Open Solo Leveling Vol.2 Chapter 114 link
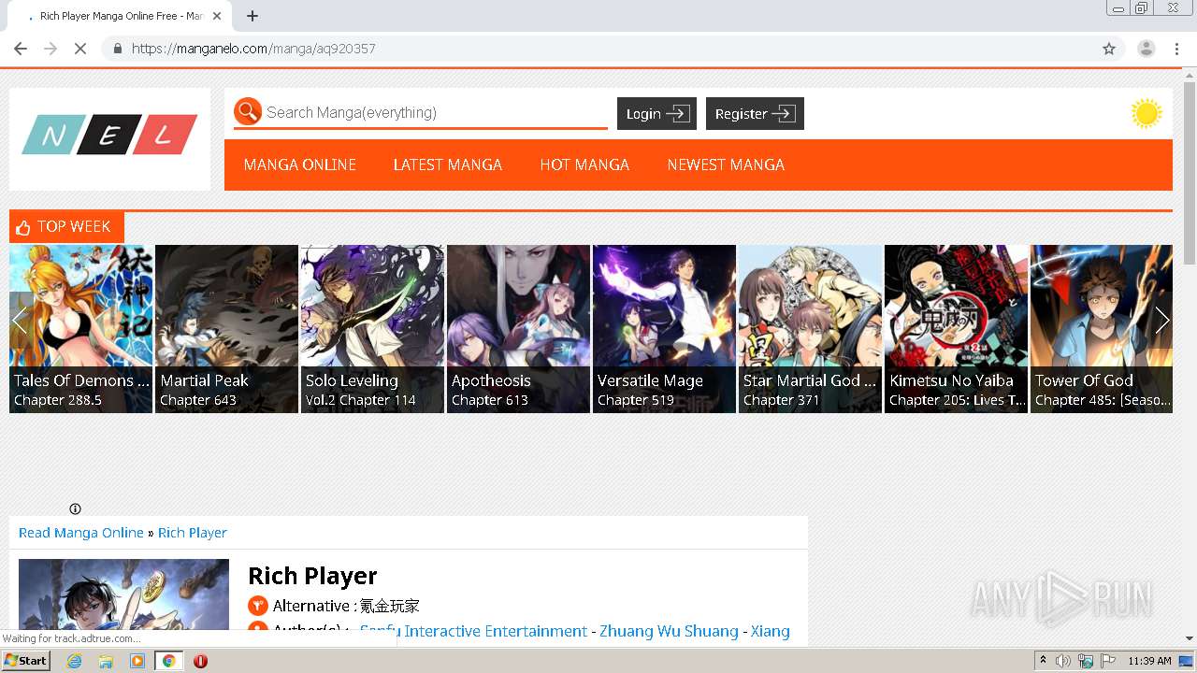Image resolution: width=1197 pixels, height=673 pixels. point(361,400)
